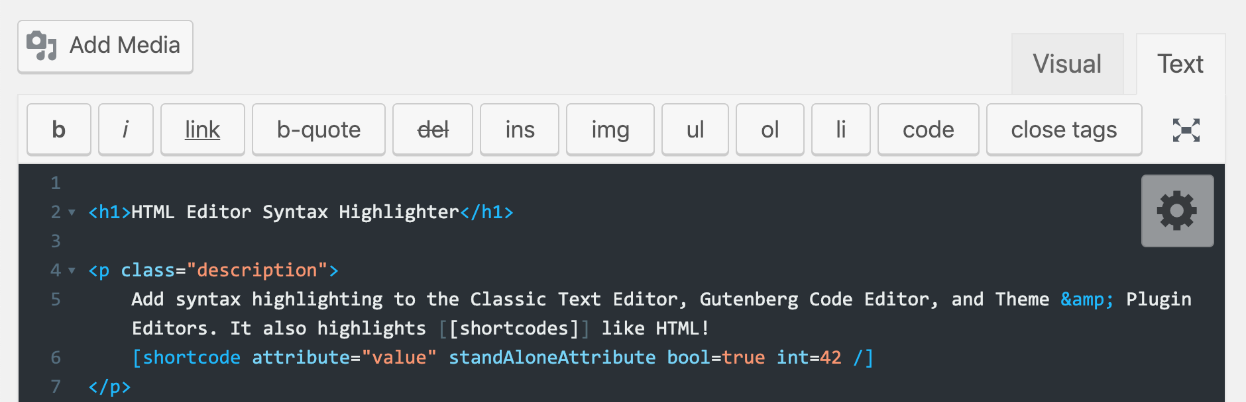Select the Text editor tab

1180,64
